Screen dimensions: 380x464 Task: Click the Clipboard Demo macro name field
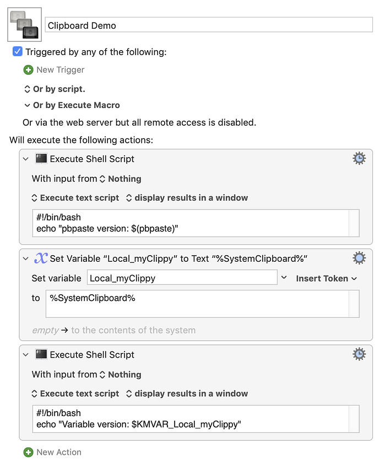point(209,25)
